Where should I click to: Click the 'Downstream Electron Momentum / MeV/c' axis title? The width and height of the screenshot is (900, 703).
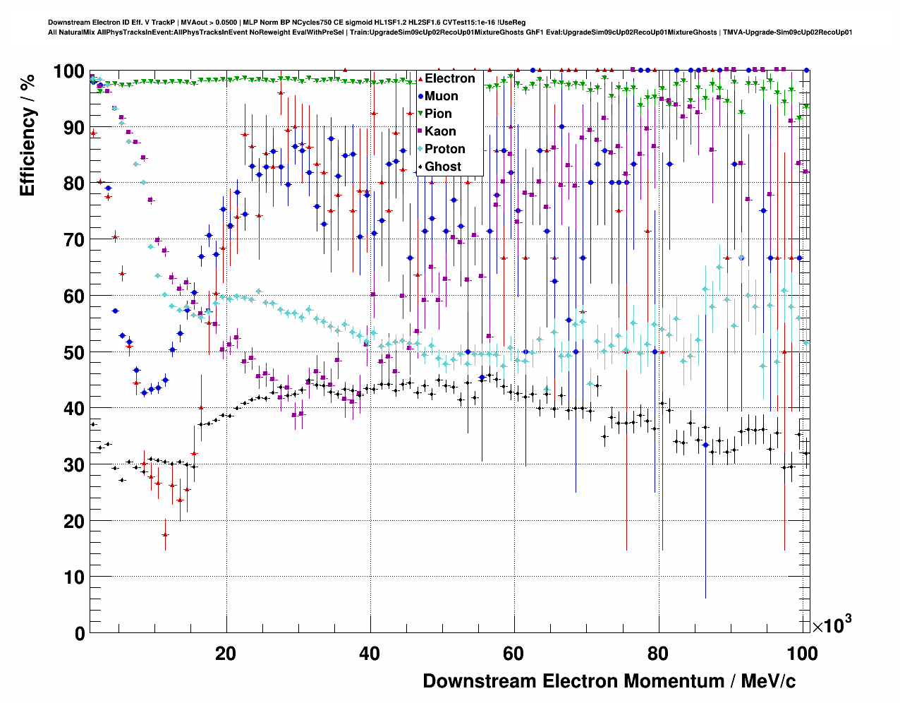(609, 681)
